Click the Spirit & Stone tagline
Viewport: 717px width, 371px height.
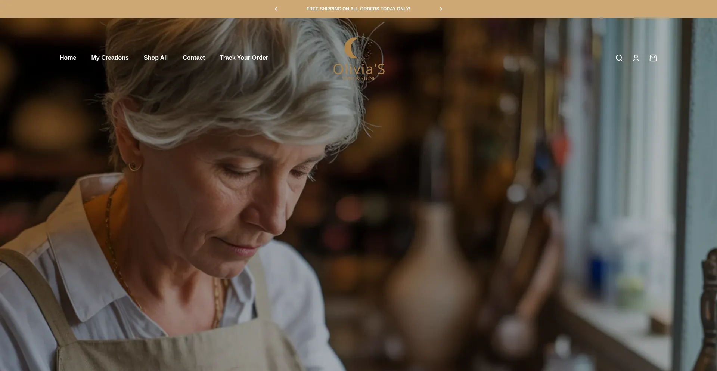[x=359, y=78]
